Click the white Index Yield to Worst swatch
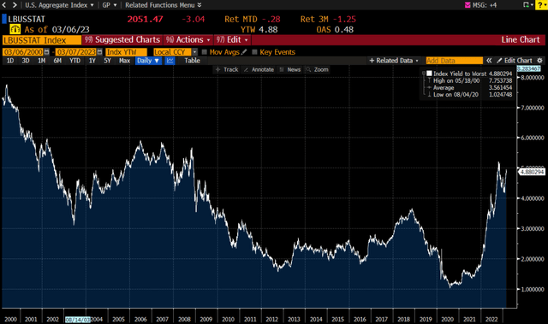 coord(429,74)
